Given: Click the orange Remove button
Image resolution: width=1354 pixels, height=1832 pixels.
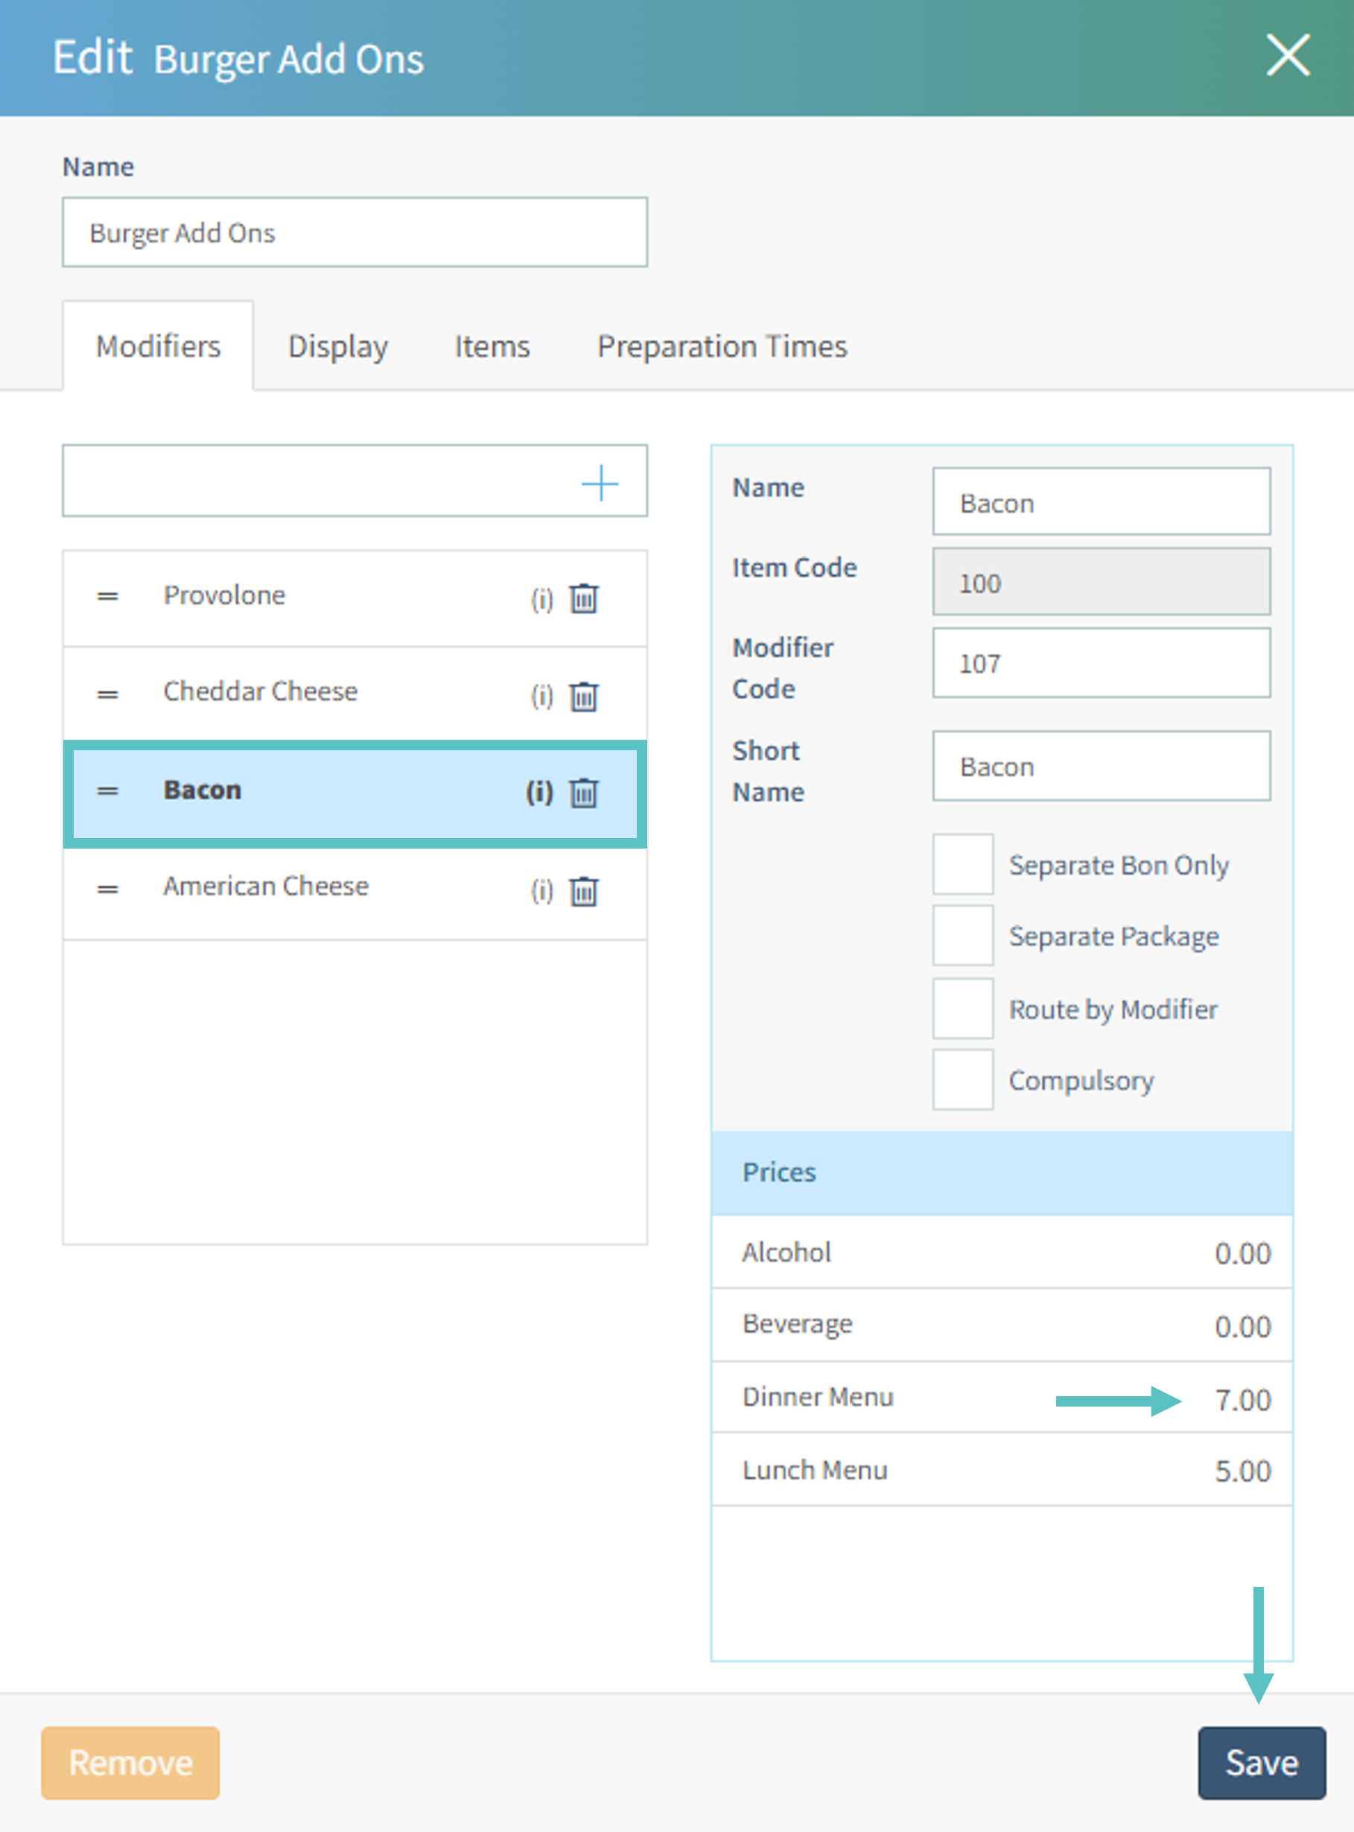Looking at the screenshot, I should pyautogui.click(x=130, y=1762).
